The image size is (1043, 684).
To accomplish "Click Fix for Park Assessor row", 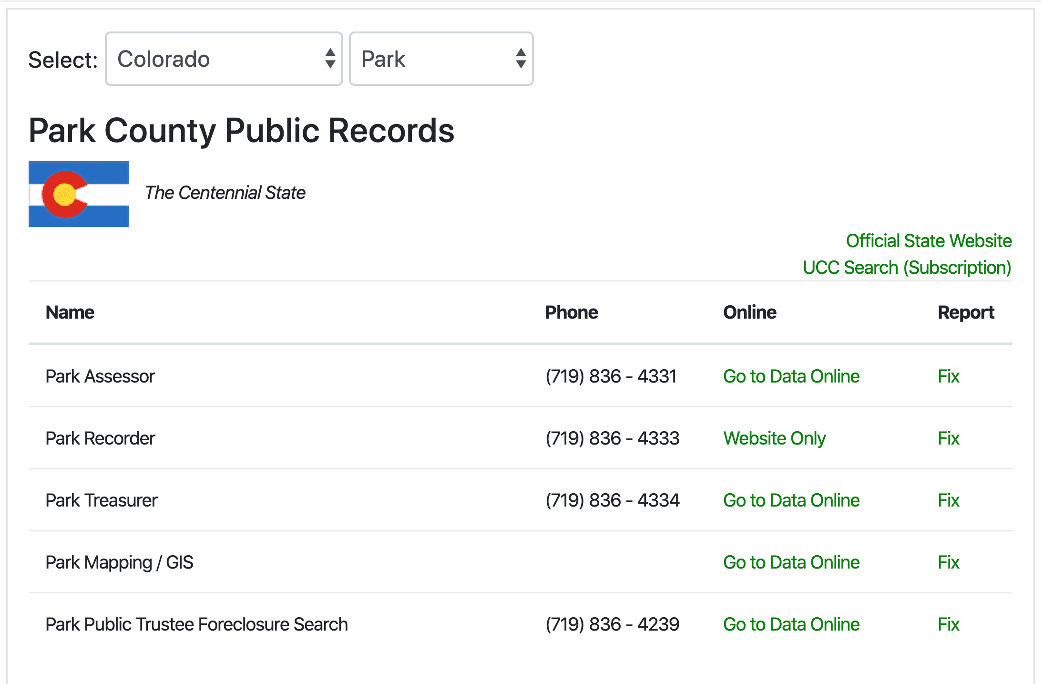I will point(948,376).
